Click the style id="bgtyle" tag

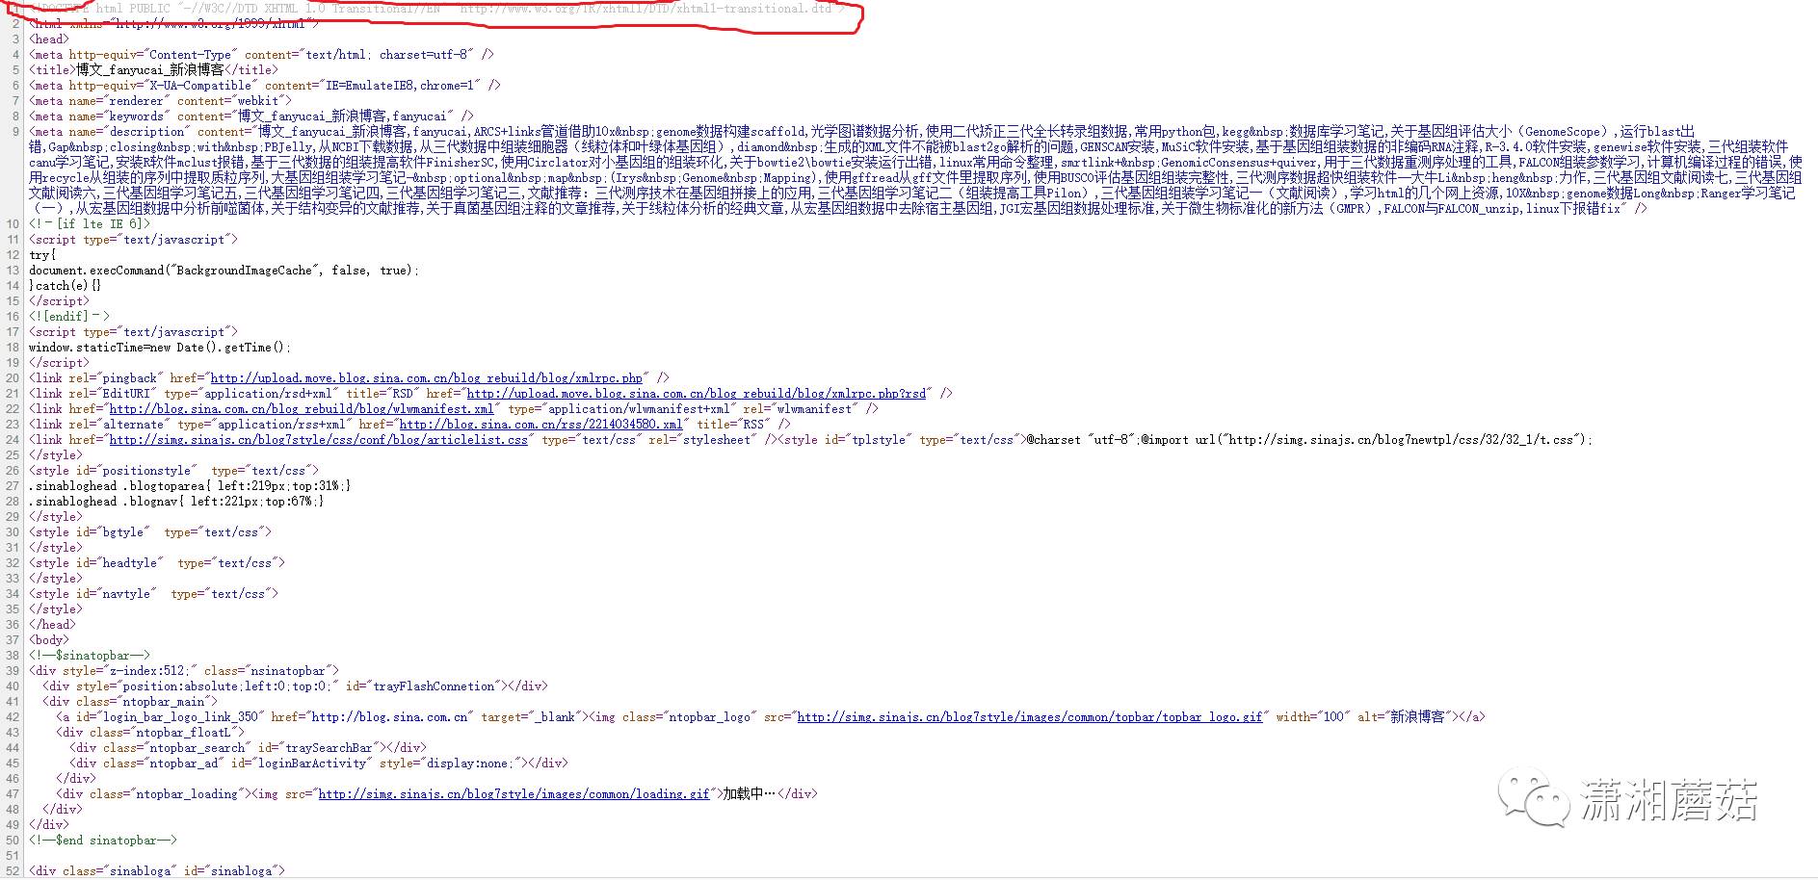pyautogui.click(x=150, y=532)
